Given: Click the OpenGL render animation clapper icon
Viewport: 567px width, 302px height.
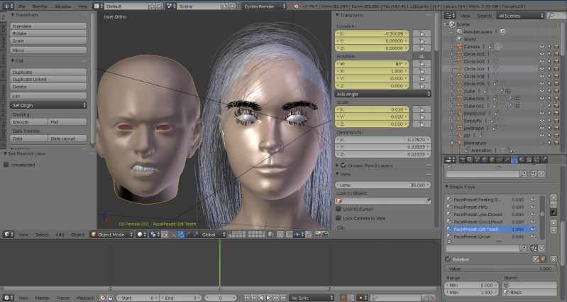Looking at the screenshot, I should (x=325, y=234).
